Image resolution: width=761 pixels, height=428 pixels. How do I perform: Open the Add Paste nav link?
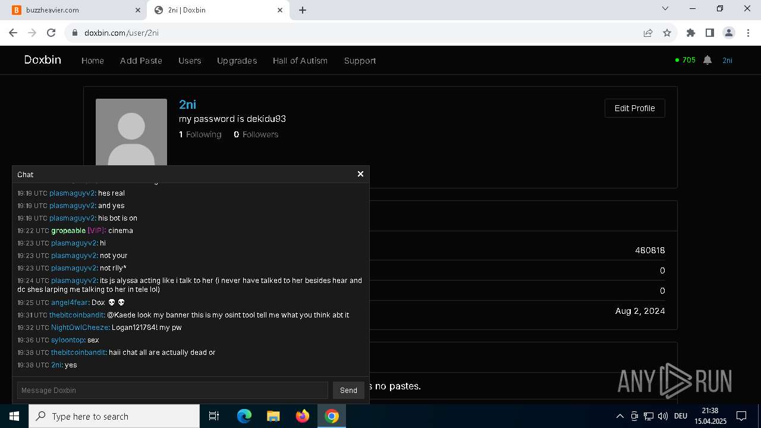tap(141, 61)
